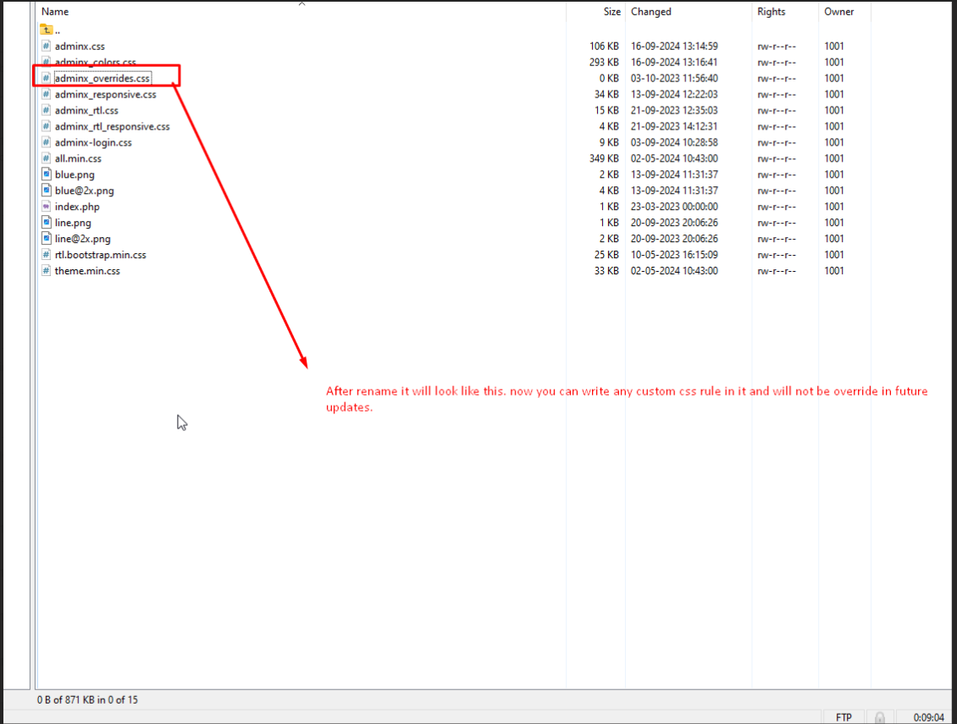Select the theme.min.css file icon
957x724 pixels.
pos(47,271)
